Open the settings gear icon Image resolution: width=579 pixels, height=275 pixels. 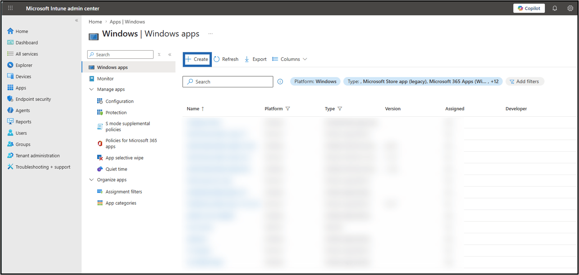click(x=570, y=8)
